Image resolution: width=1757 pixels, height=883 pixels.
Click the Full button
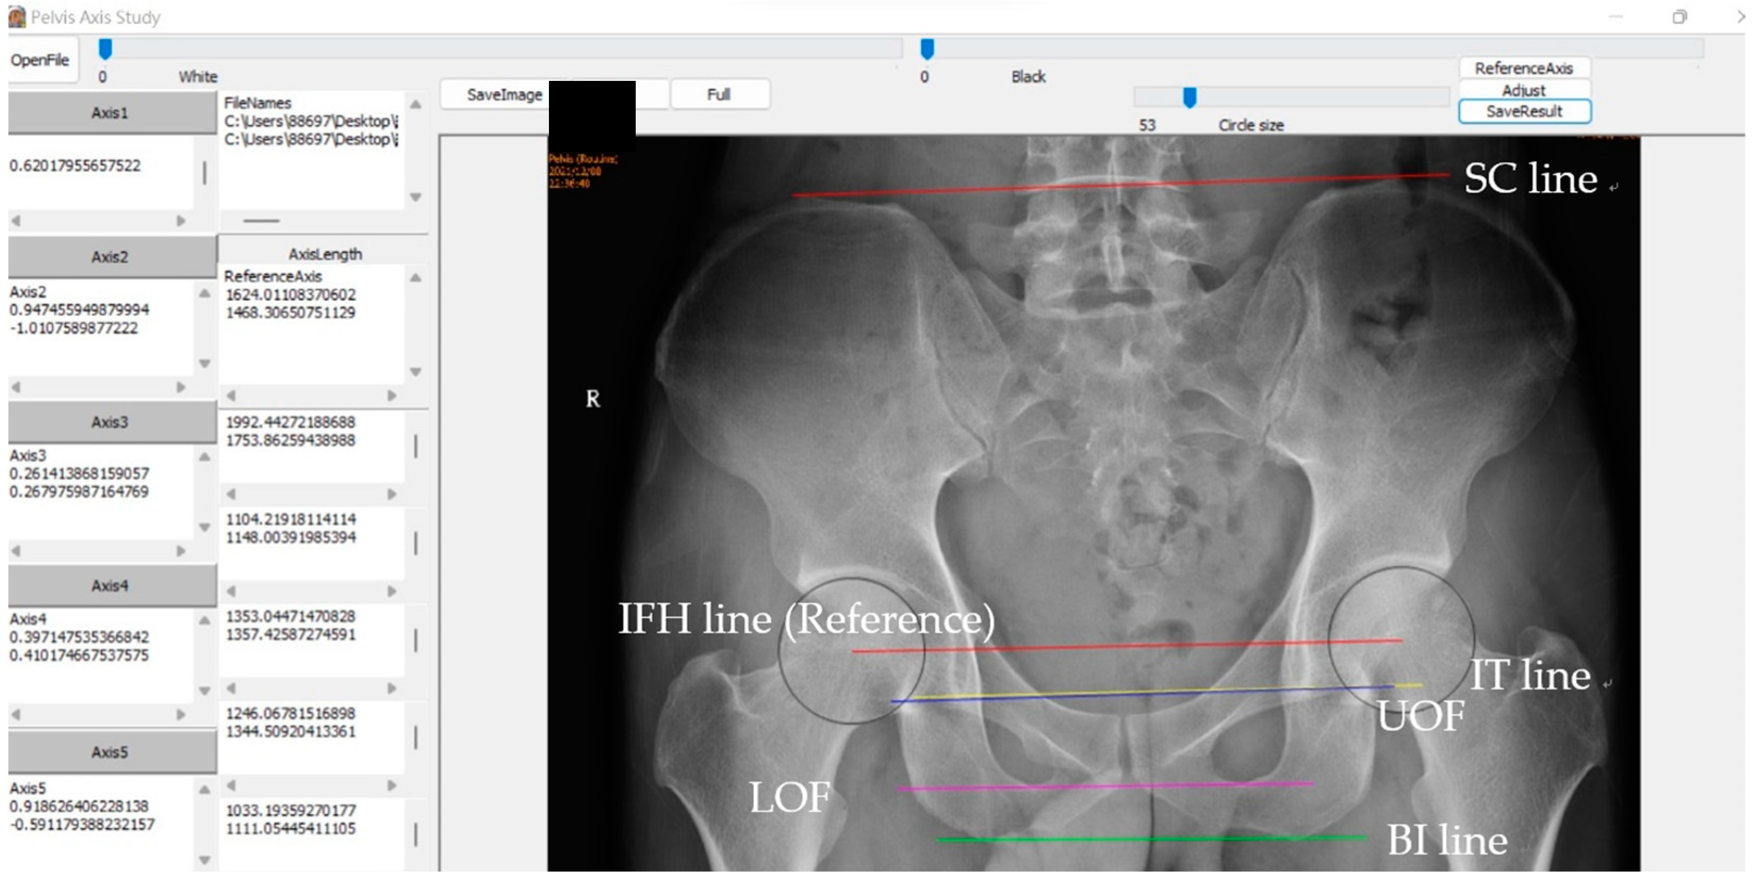click(x=720, y=95)
